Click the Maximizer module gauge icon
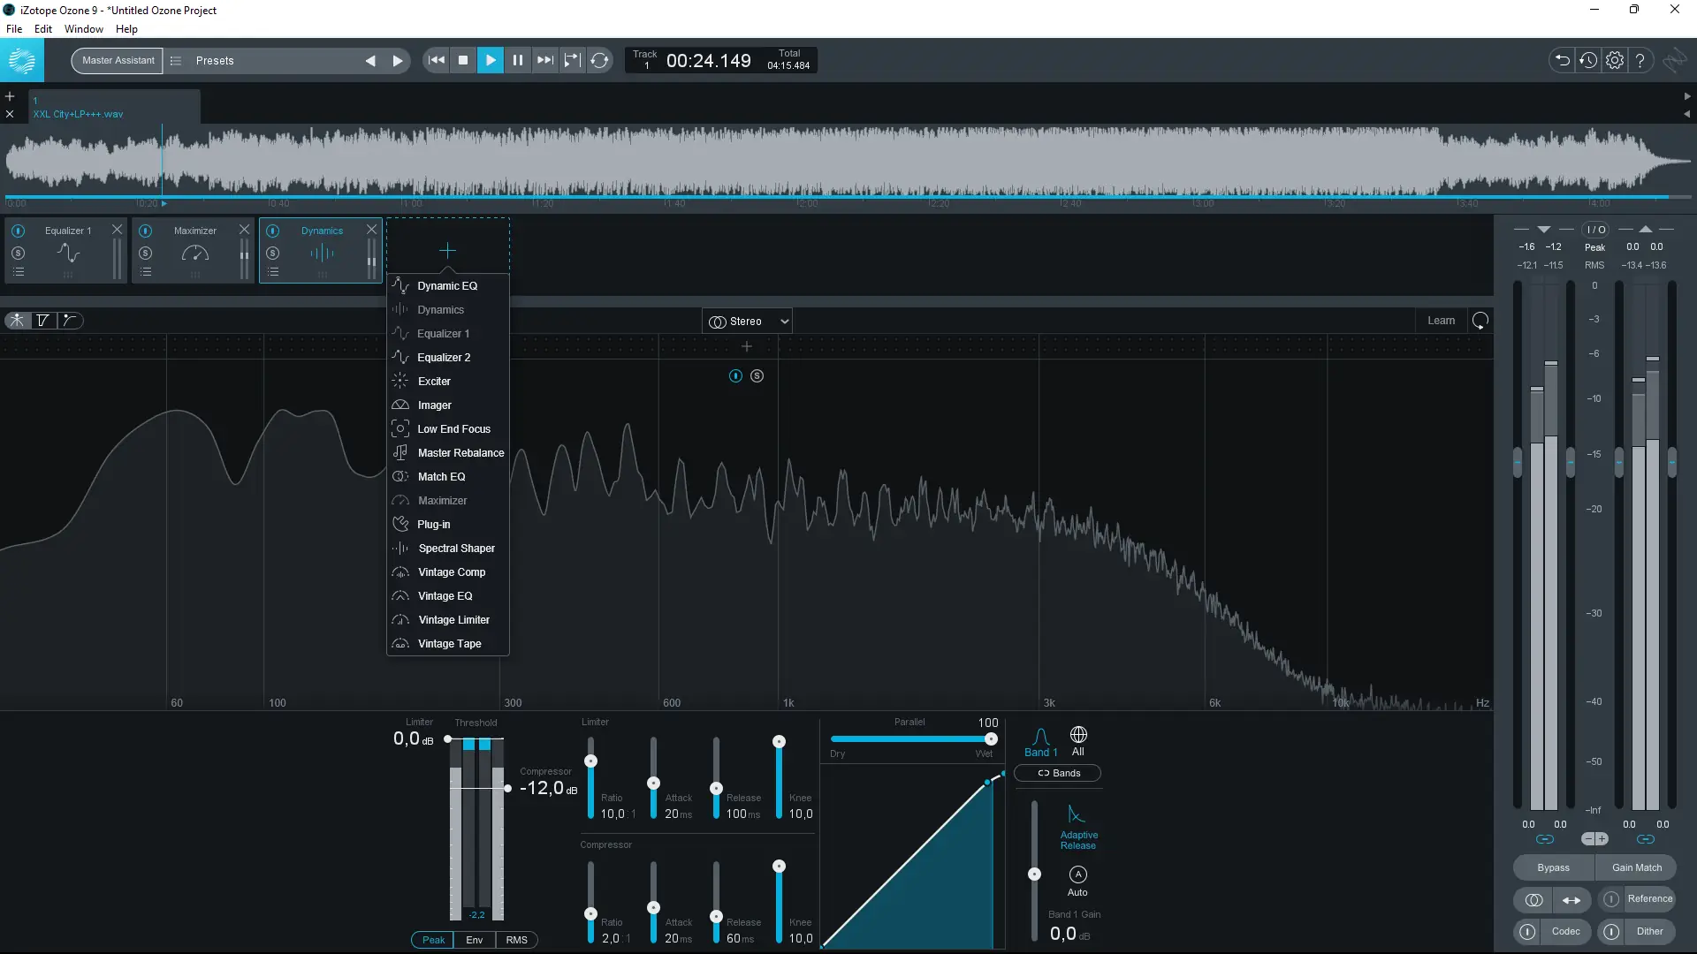This screenshot has width=1697, height=954. coord(194,254)
